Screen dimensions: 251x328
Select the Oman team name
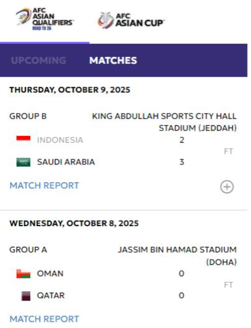click(50, 274)
